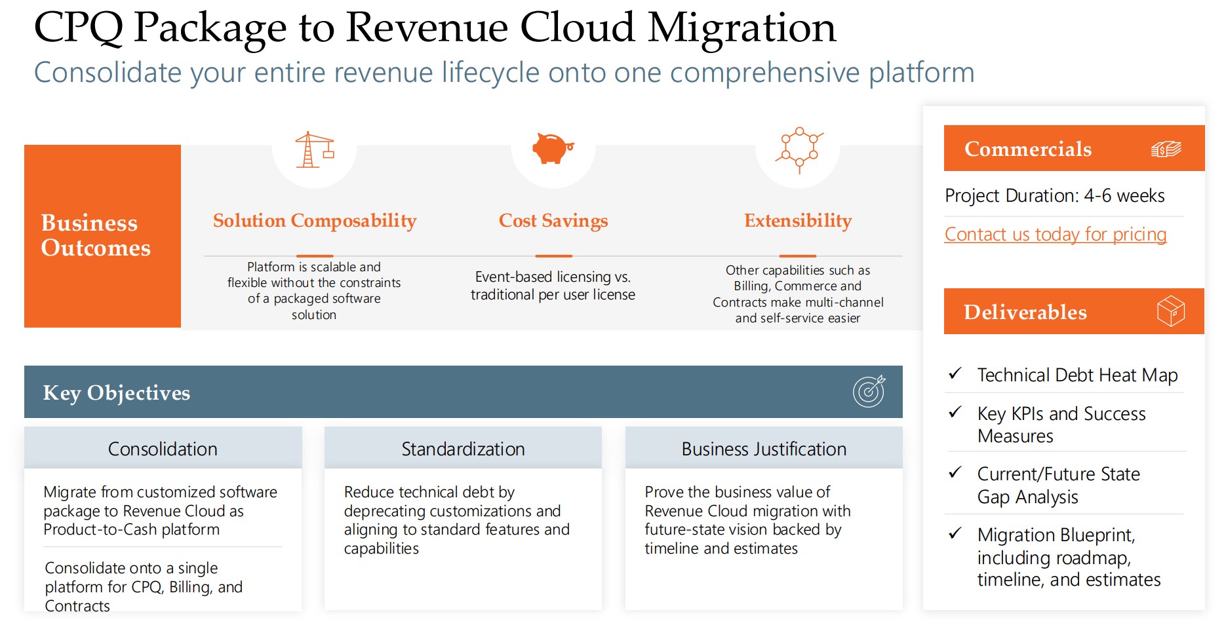Select the Standardization column header
The height and width of the screenshot is (629, 1226).
point(463,449)
